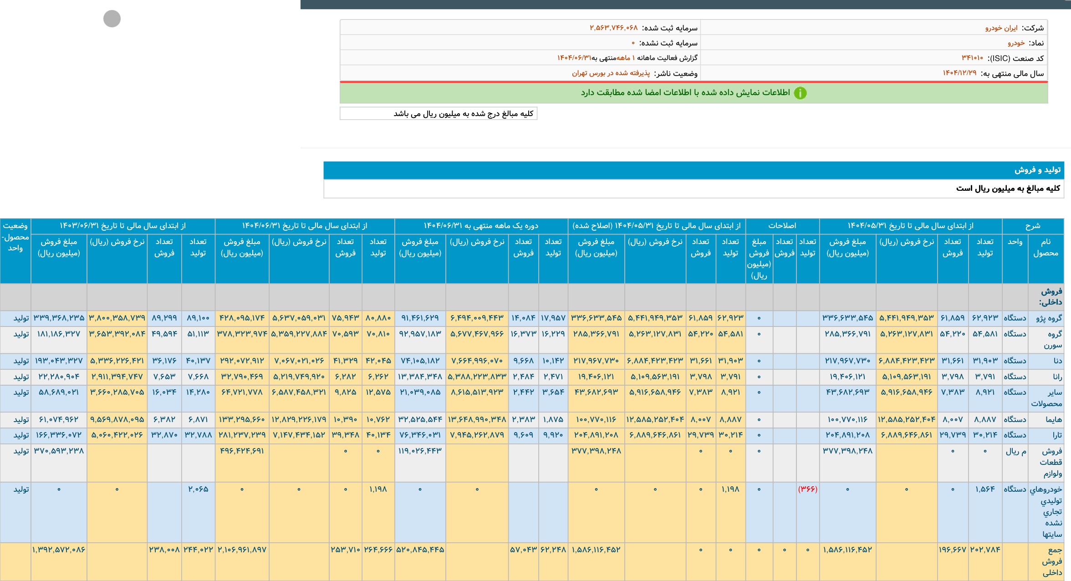
Task: Click the شرح column group header
Action: point(1032,226)
